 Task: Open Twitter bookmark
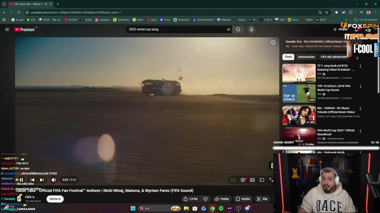[86, 20]
